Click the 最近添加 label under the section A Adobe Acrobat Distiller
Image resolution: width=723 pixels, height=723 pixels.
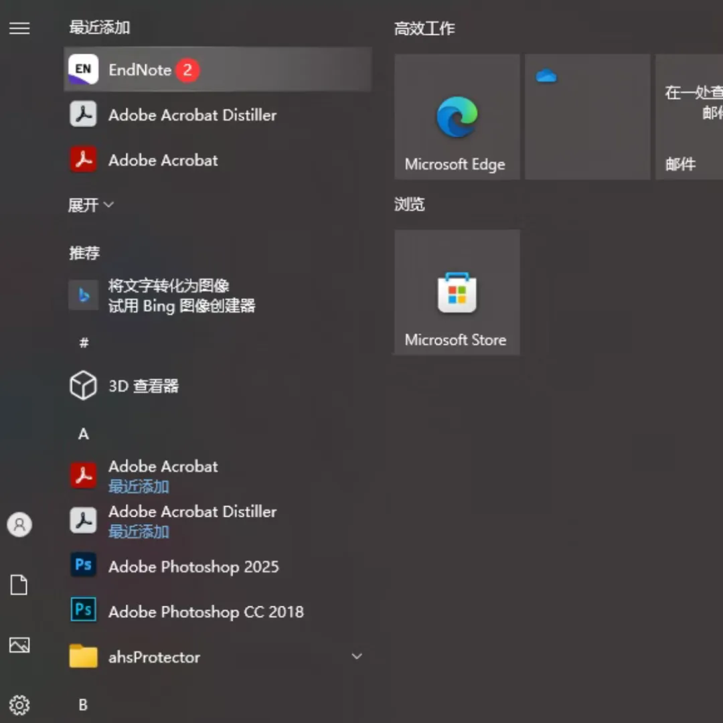tap(139, 532)
